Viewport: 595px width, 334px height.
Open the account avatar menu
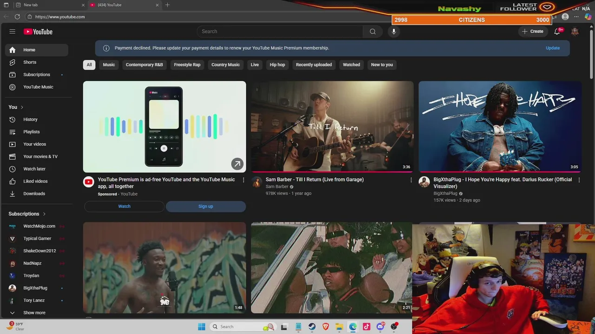tap(575, 32)
